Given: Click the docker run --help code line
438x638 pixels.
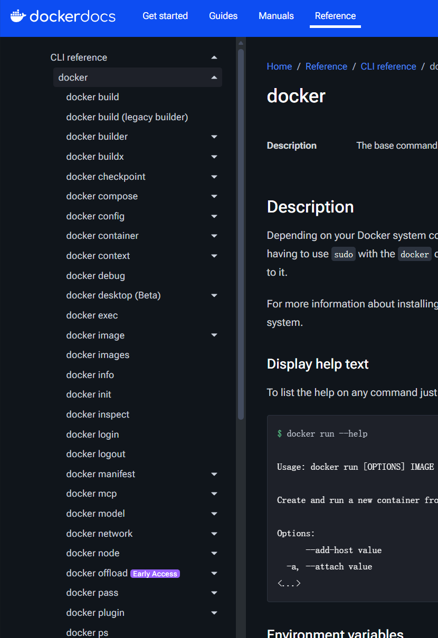Looking at the screenshot, I should click(x=322, y=433).
